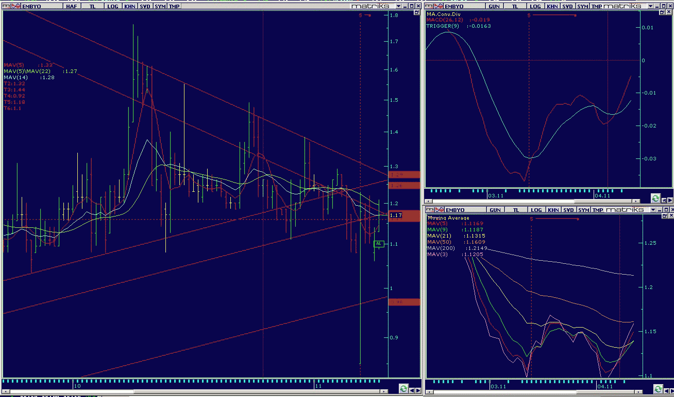The image size is (674, 397).
Task: Jump to chart end in MACD window
Action: [670, 200]
